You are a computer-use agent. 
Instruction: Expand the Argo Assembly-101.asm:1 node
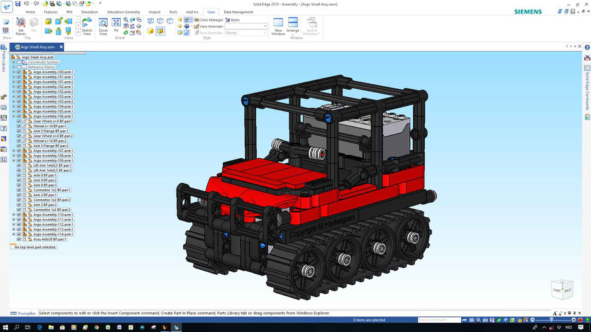(x=14, y=77)
